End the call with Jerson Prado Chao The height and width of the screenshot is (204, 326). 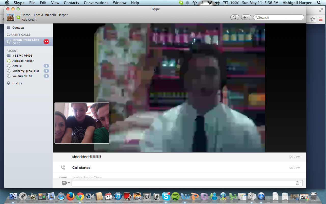click(46, 42)
